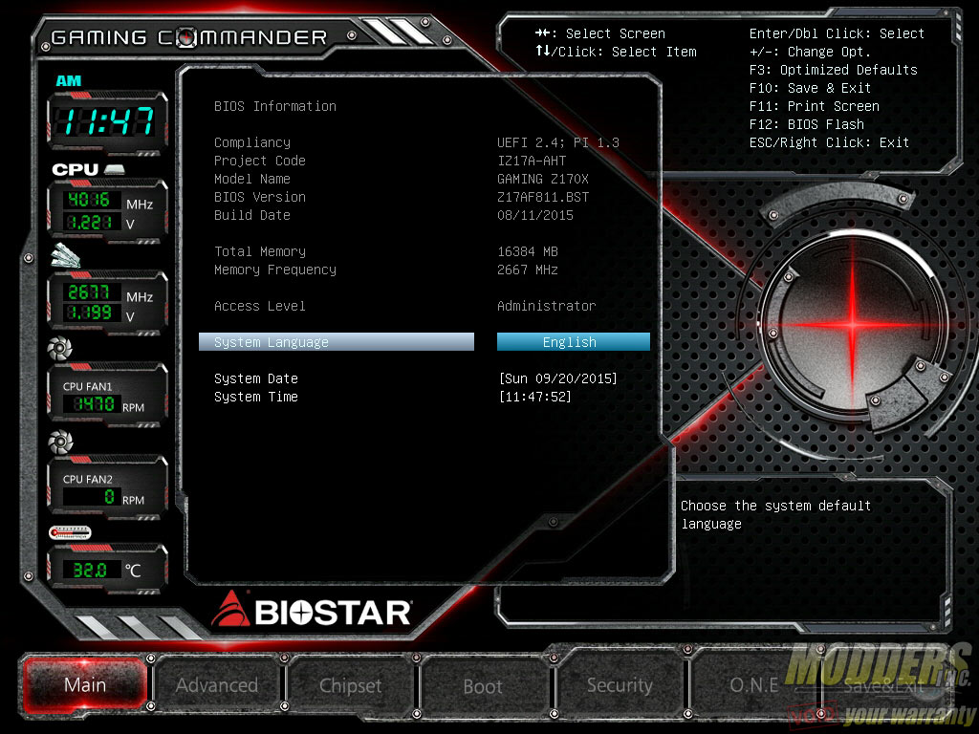Open the Main tab
The width and height of the screenshot is (979, 734).
[x=85, y=685]
